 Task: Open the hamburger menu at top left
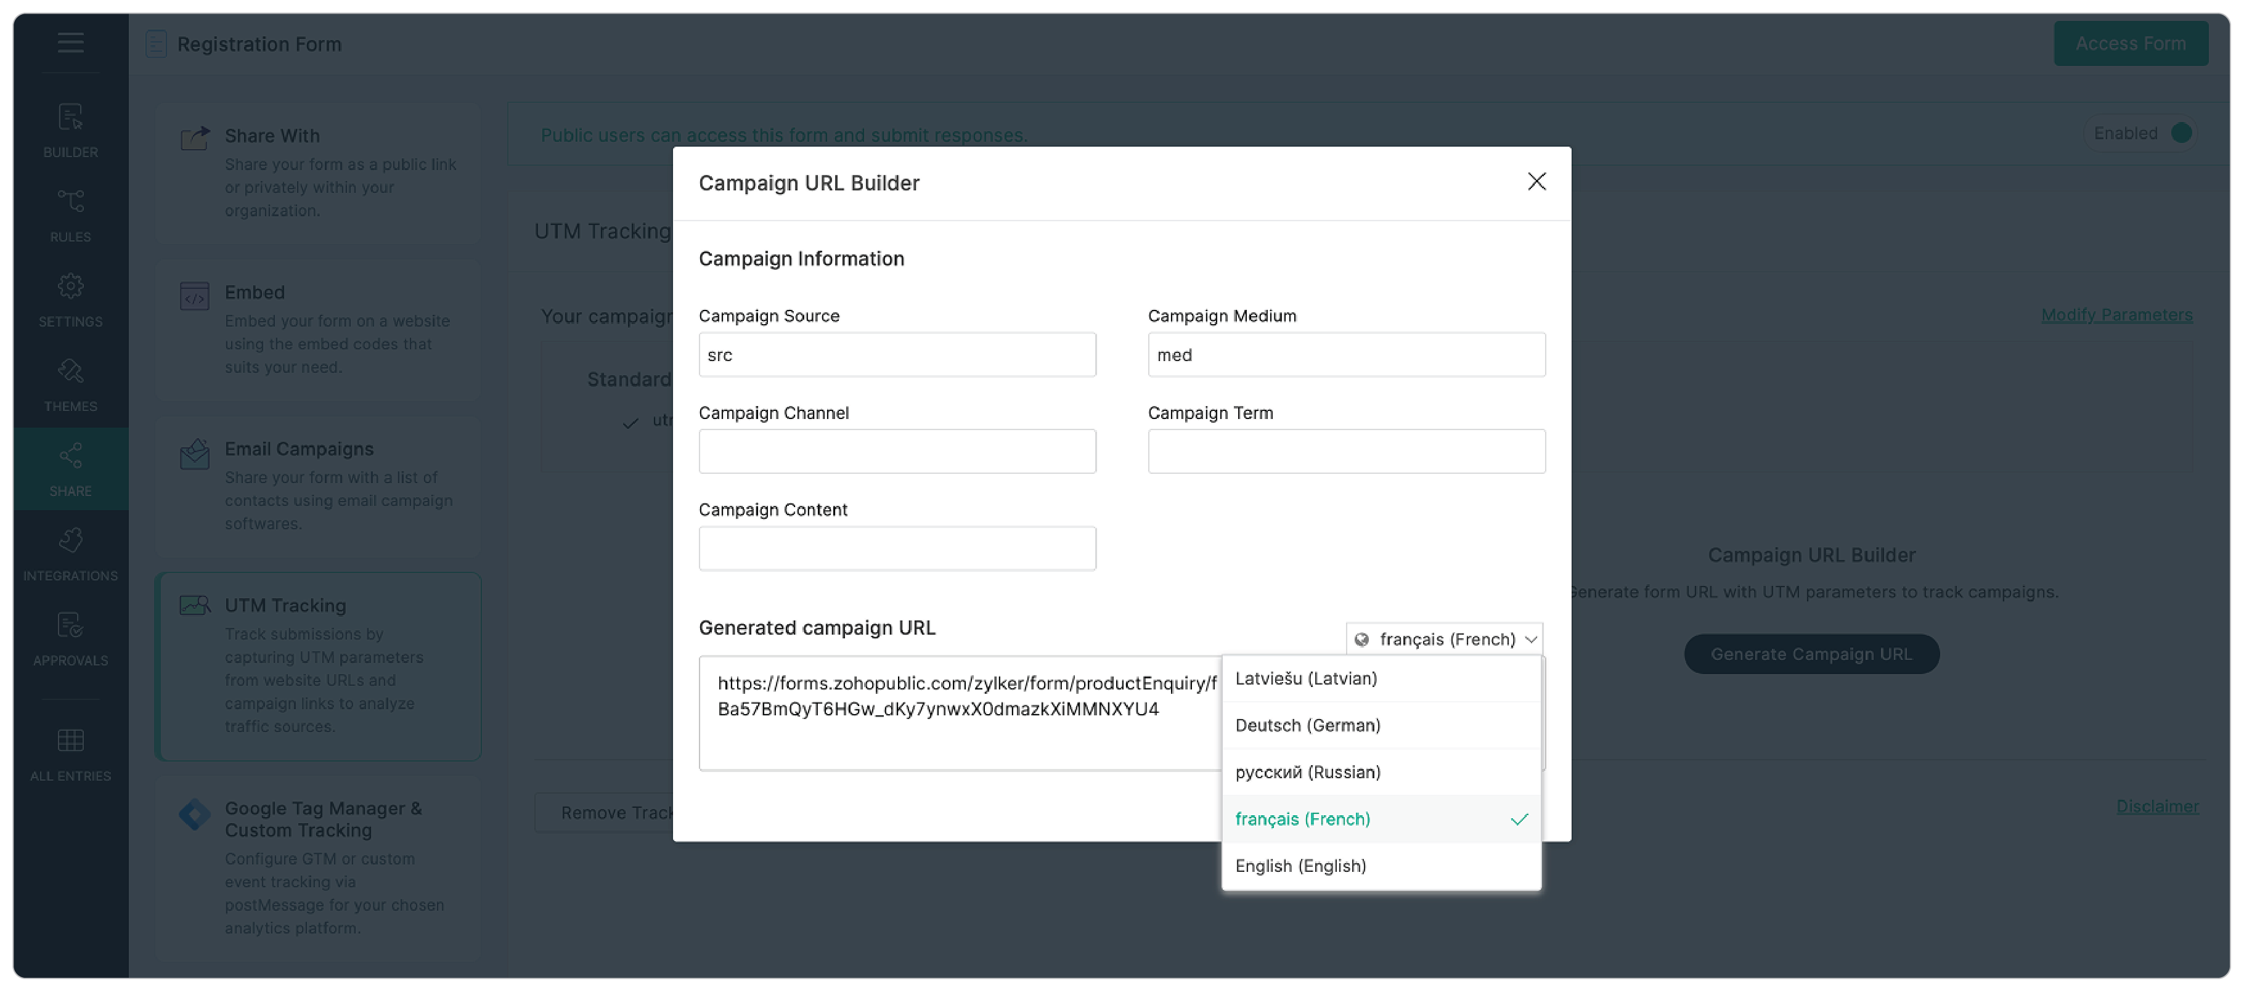pos(70,43)
